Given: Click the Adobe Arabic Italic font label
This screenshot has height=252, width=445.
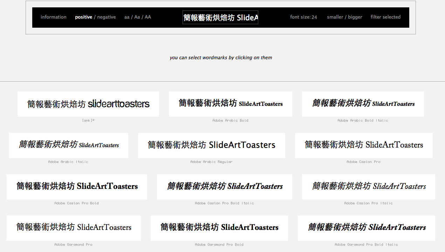Looking at the screenshot, I should point(68,162).
